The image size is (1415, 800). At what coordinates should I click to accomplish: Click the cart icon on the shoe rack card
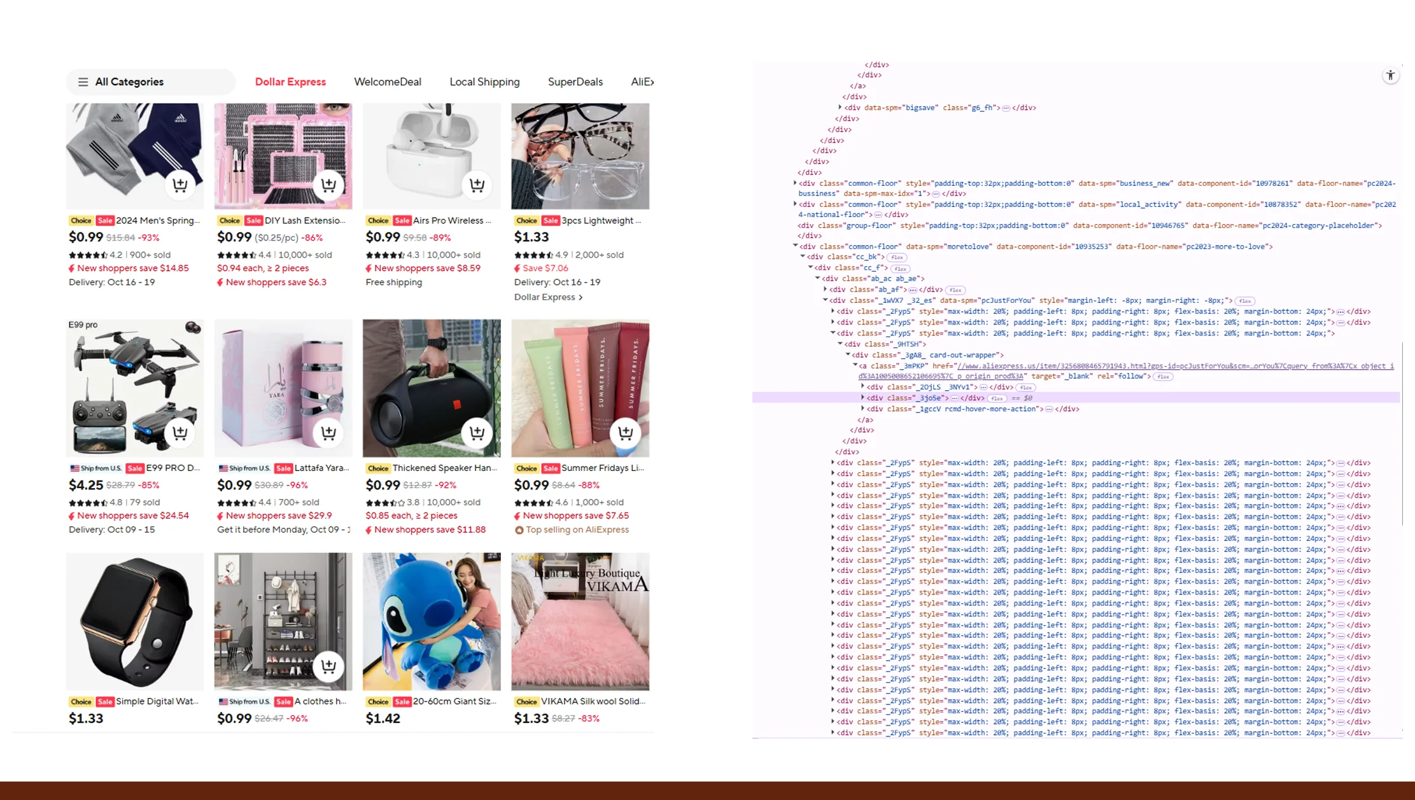click(330, 667)
